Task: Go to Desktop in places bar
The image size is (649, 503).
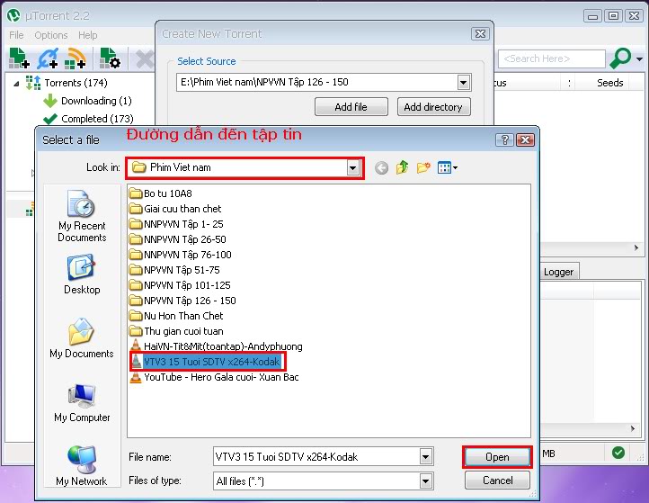Action: pos(82,274)
